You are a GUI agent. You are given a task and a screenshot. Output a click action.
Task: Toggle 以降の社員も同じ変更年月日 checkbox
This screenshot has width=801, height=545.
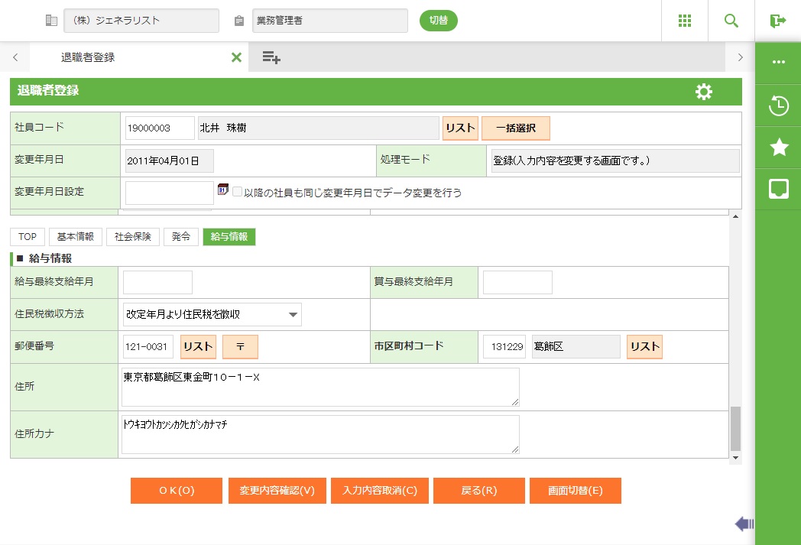(237, 193)
